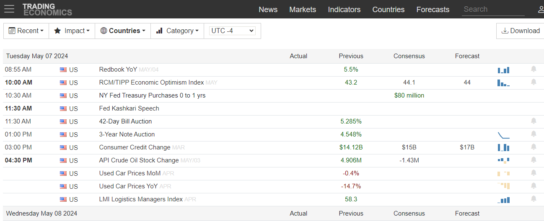This screenshot has height=221, width=544.
Task: Open the Category filter dropdown
Action: 177,31
